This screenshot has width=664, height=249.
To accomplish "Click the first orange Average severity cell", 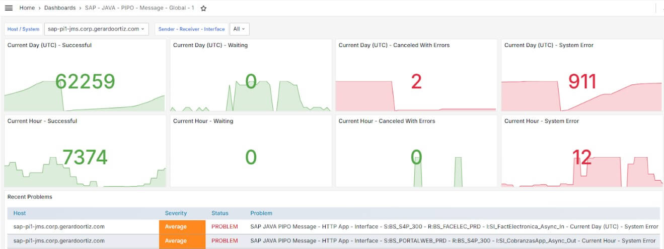I will click(x=182, y=227).
